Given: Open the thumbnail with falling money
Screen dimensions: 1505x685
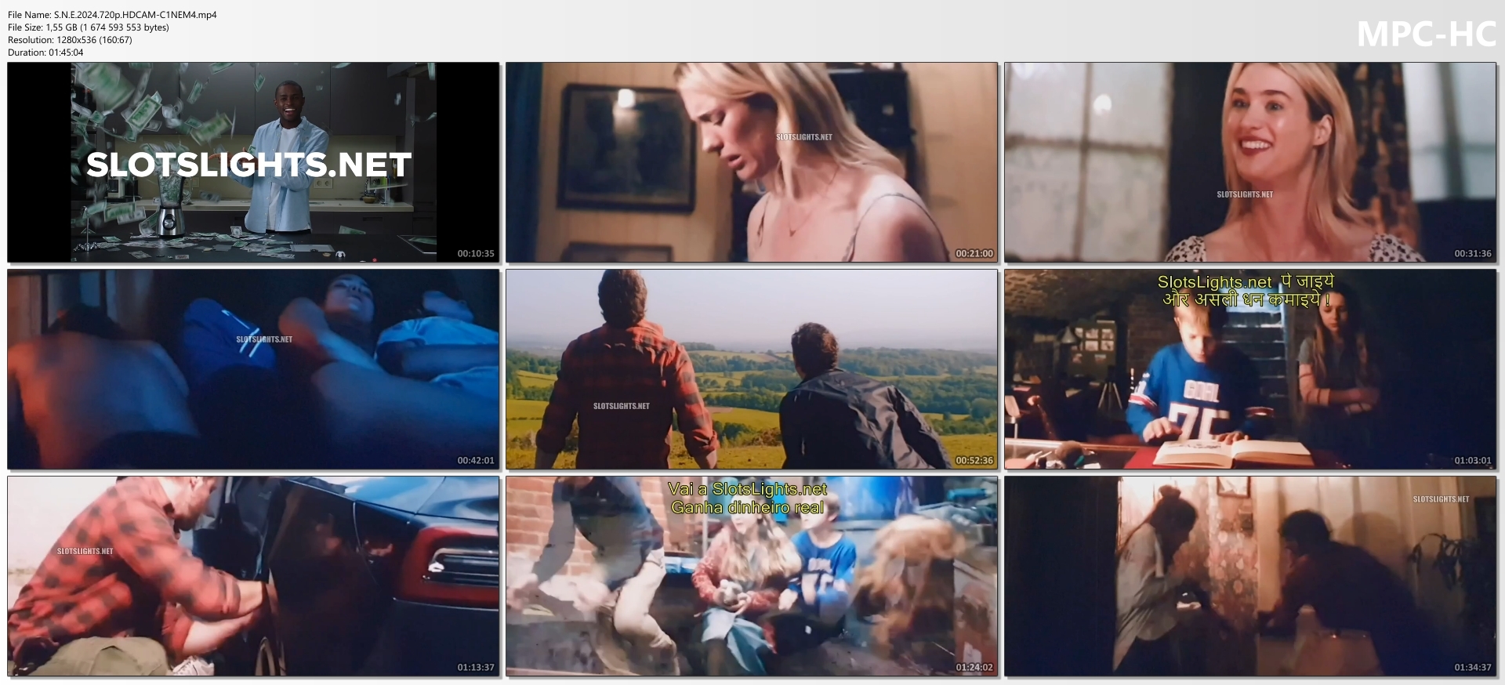Looking at the screenshot, I should pyautogui.click(x=253, y=162).
